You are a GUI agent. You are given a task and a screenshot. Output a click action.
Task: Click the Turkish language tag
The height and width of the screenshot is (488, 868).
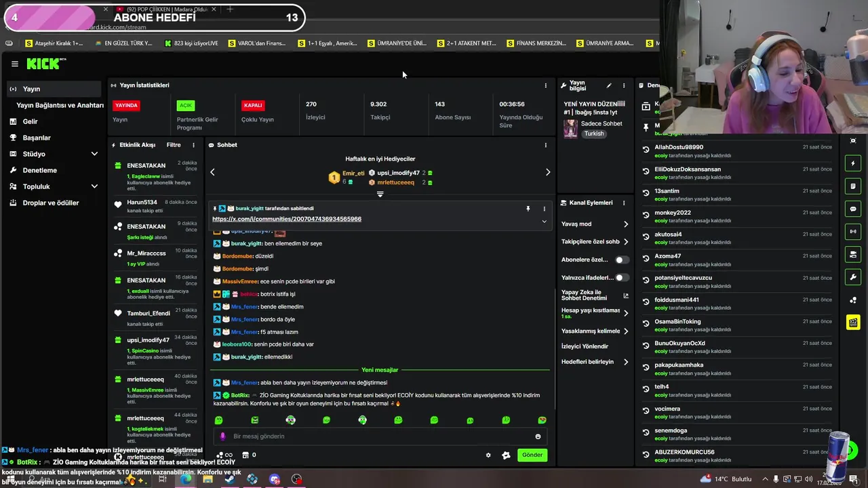[594, 134]
